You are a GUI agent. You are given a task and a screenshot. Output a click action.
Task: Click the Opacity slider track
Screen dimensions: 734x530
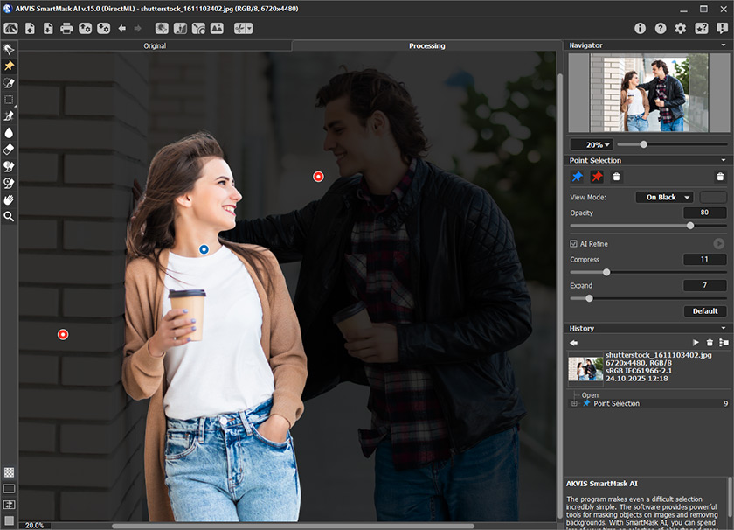[x=629, y=226]
